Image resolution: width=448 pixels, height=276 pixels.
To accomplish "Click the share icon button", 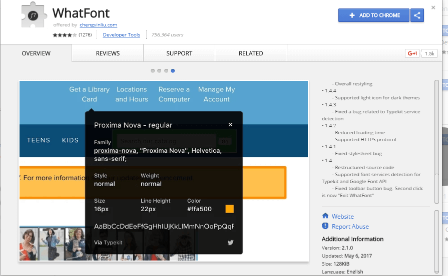I will (417, 15).
